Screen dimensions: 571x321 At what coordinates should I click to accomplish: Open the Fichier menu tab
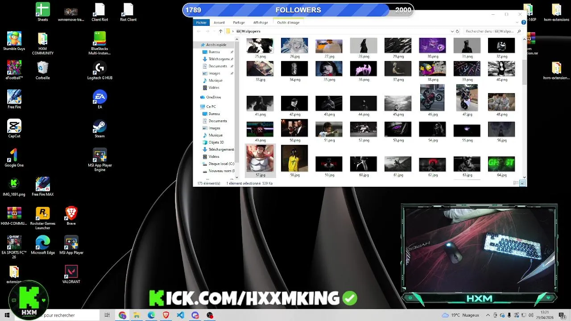coord(201,22)
